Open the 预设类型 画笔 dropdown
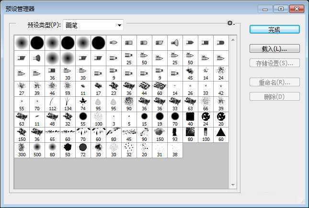The image size is (309, 208). (x=92, y=25)
